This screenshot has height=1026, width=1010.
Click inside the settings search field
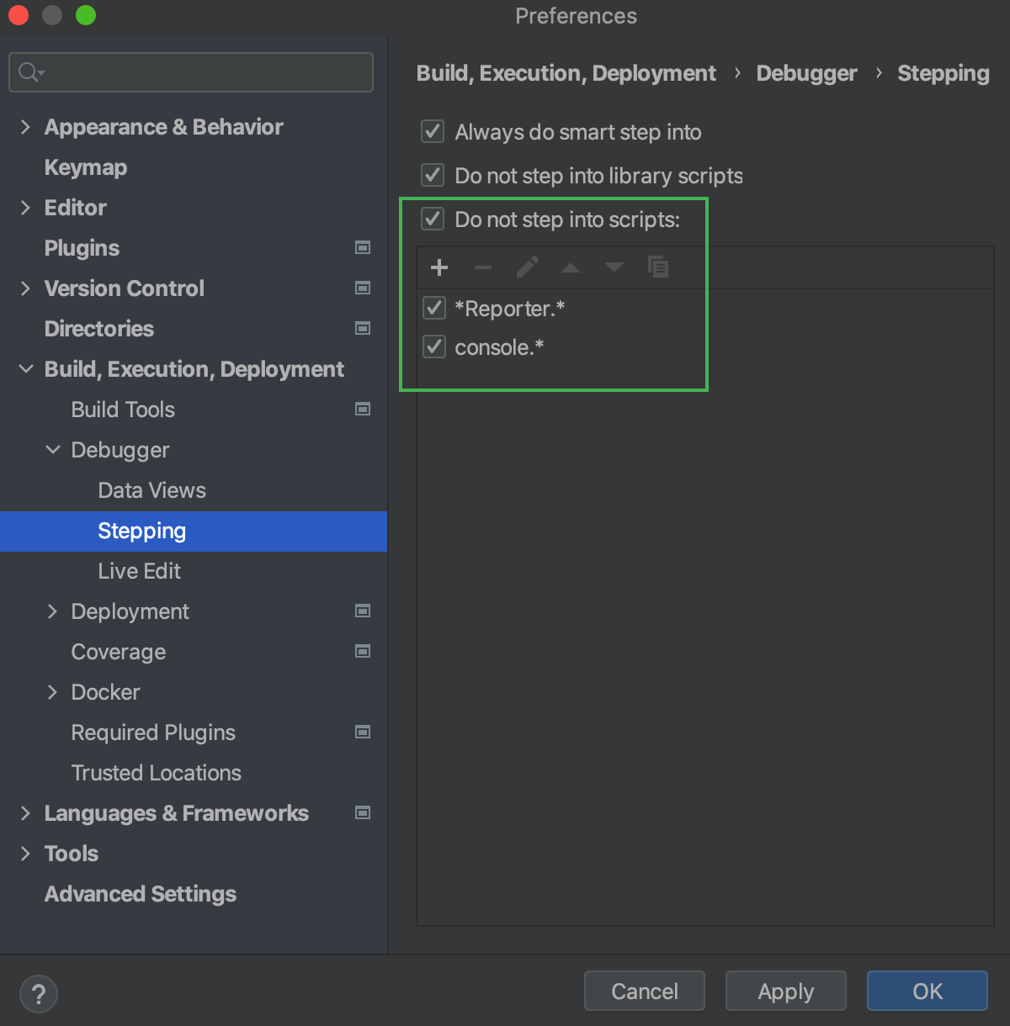pos(190,72)
